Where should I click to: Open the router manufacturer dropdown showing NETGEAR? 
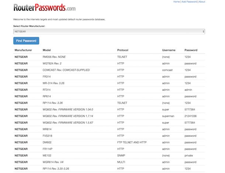109,31
